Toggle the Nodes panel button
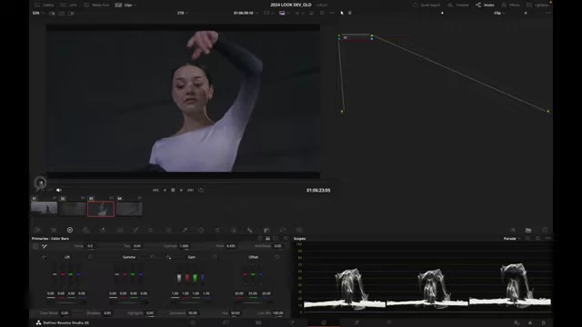 click(485, 5)
